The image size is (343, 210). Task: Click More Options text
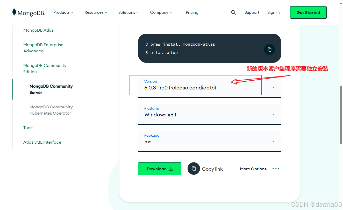[x=253, y=169]
